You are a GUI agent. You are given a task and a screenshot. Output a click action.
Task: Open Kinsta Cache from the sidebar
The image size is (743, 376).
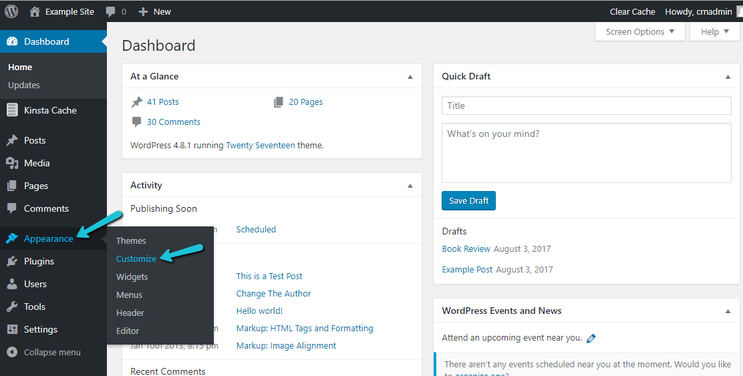pos(50,110)
